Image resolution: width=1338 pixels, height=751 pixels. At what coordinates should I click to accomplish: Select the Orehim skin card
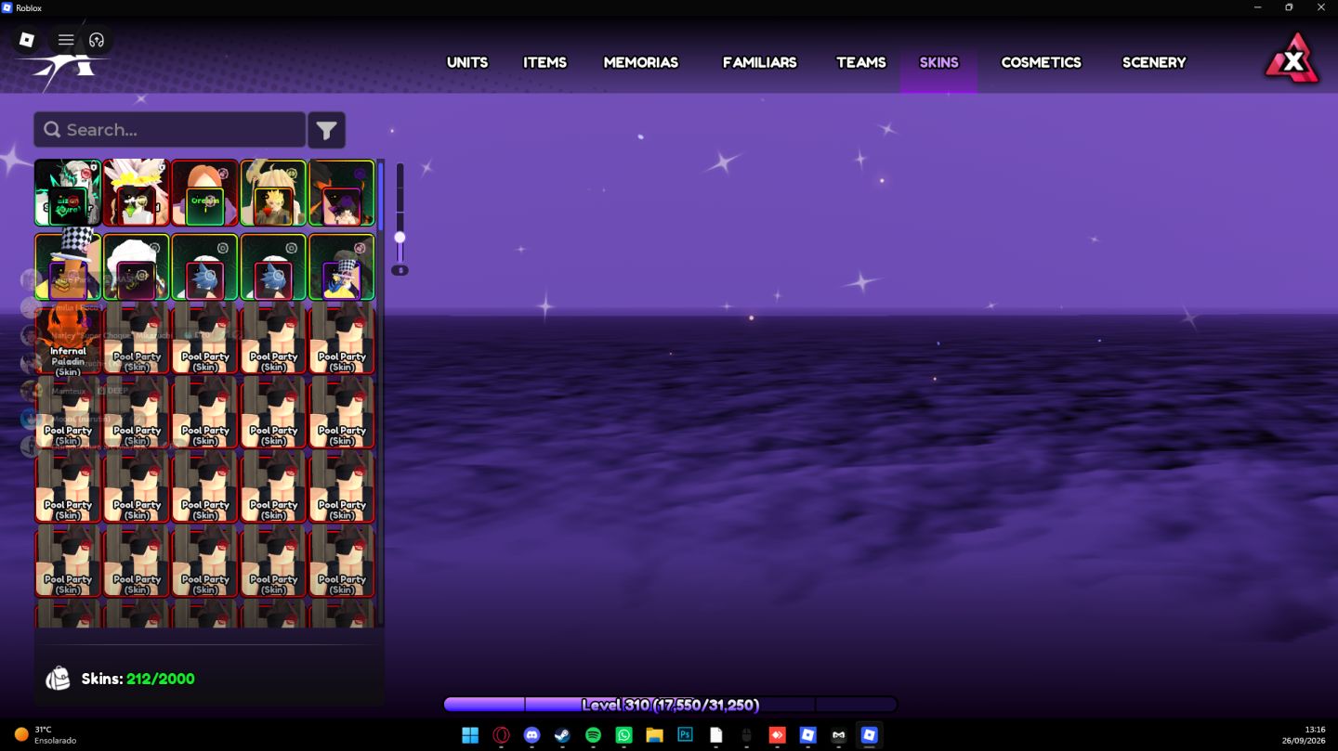click(x=204, y=193)
